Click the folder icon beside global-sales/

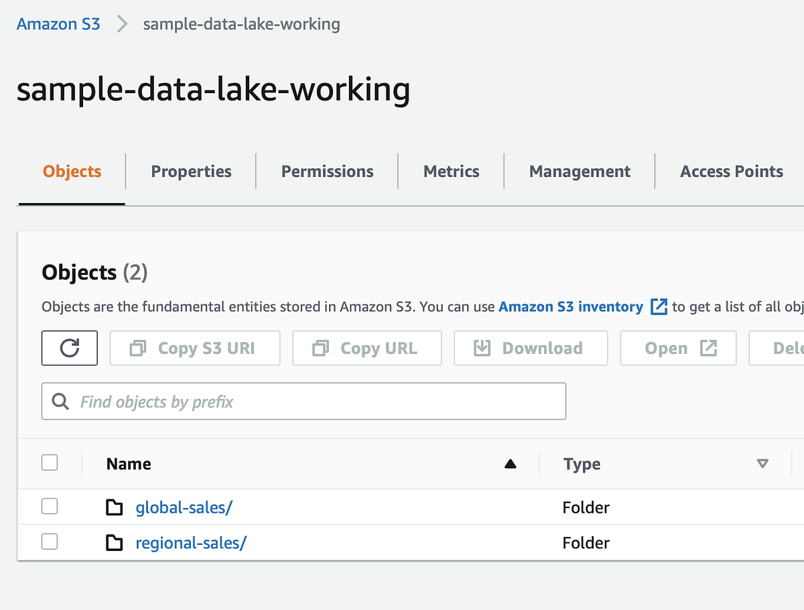(x=115, y=507)
